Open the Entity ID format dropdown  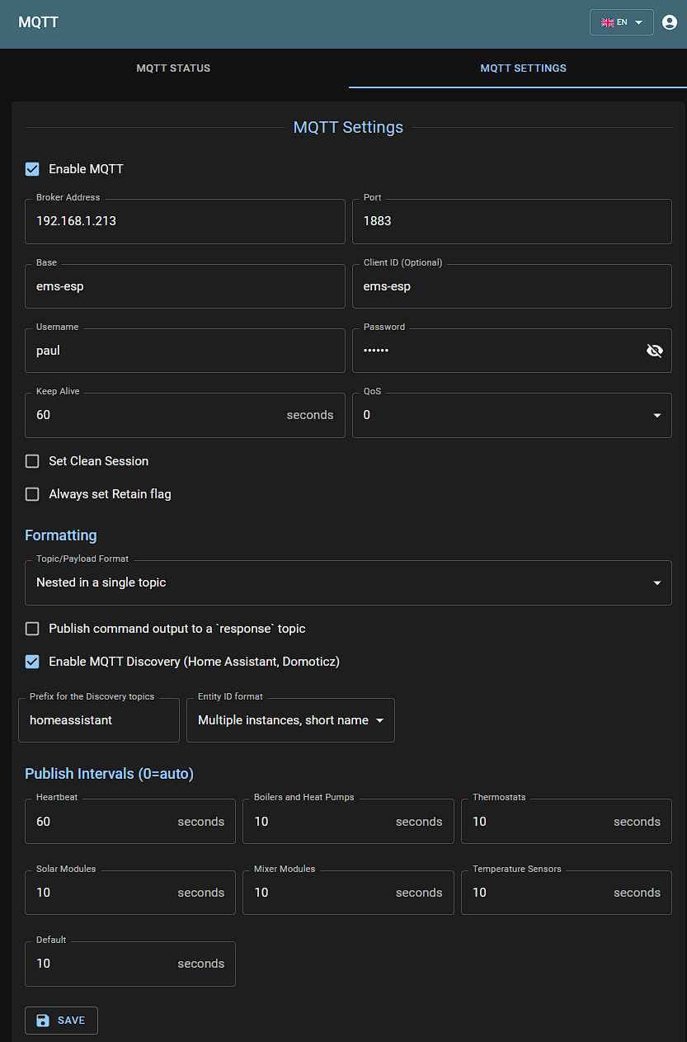point(290,720)
